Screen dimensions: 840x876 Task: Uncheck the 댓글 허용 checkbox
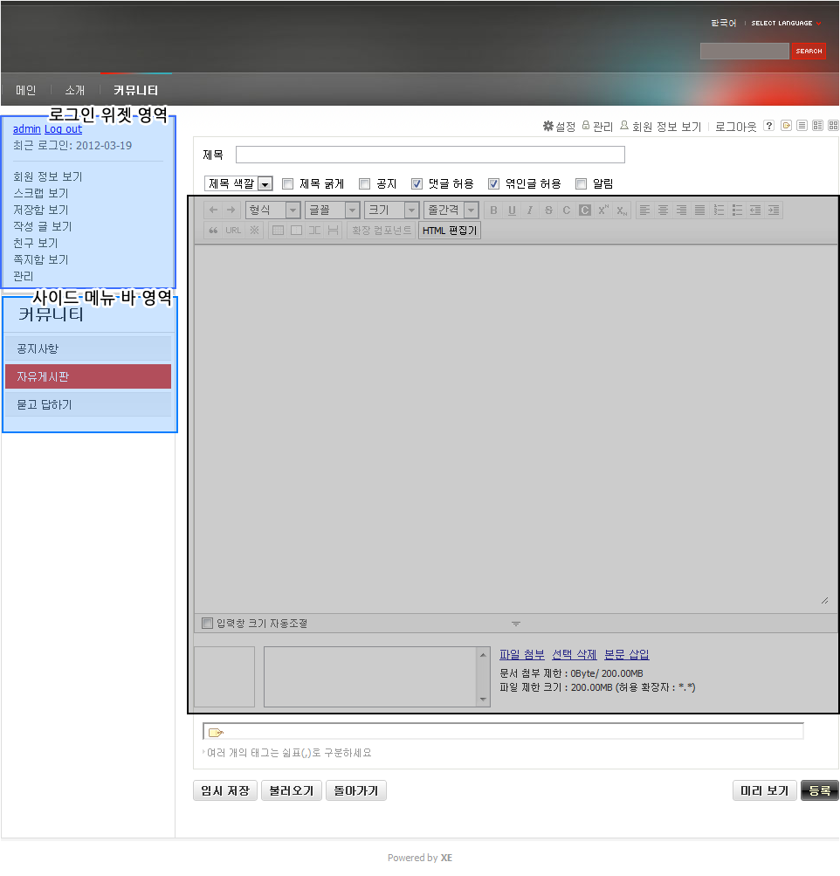[x=417, y=184]
